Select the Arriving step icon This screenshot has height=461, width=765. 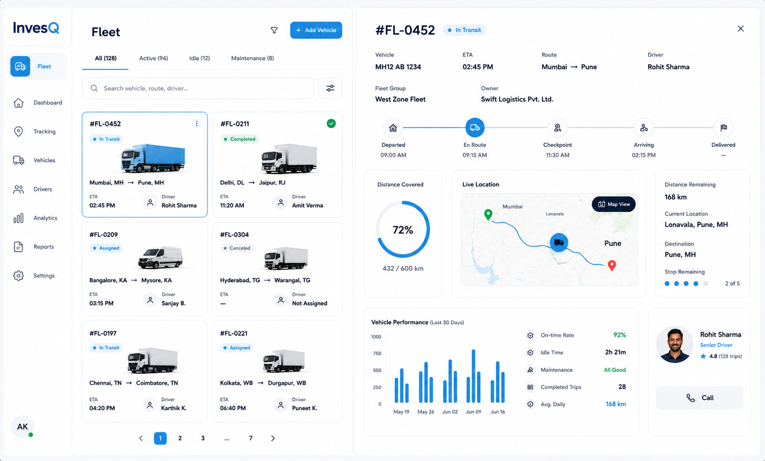tap(644, 128)
